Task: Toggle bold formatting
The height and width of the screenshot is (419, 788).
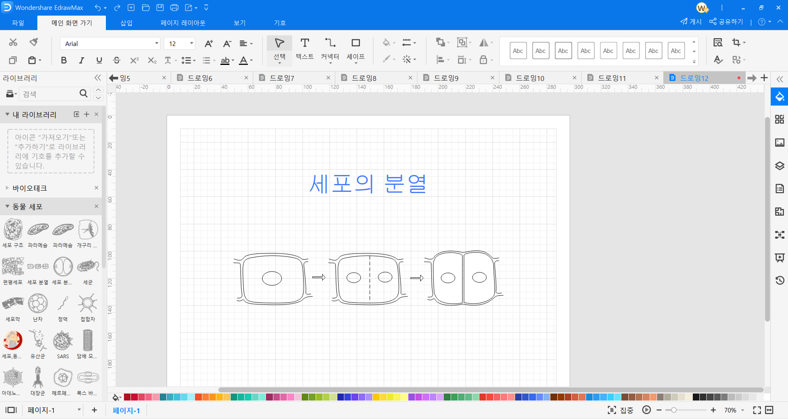Action: click(64, 60)
